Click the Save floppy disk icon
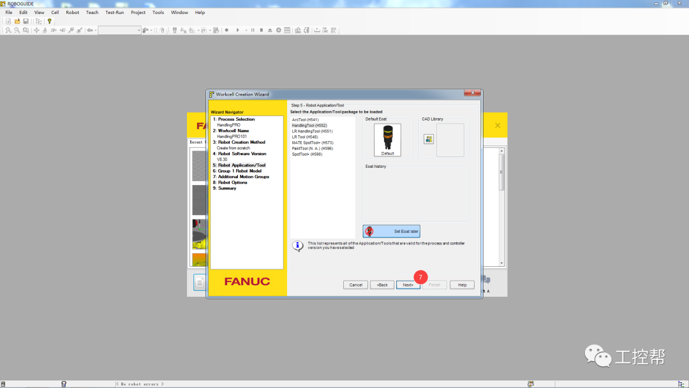This screenshot has height=388, width=689. click(26, 21)
